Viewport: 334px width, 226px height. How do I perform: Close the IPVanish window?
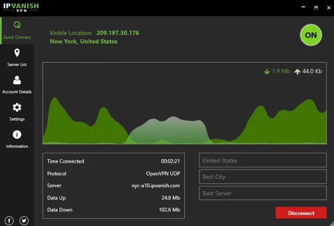[329, 8]
